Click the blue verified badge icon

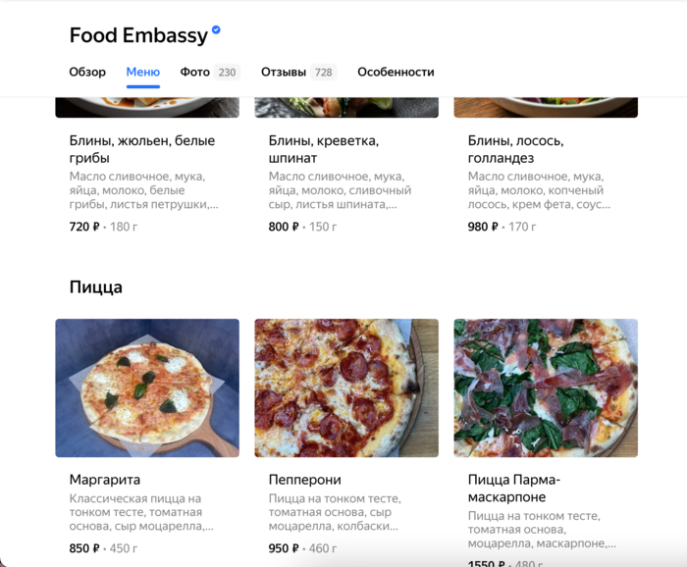216,29
